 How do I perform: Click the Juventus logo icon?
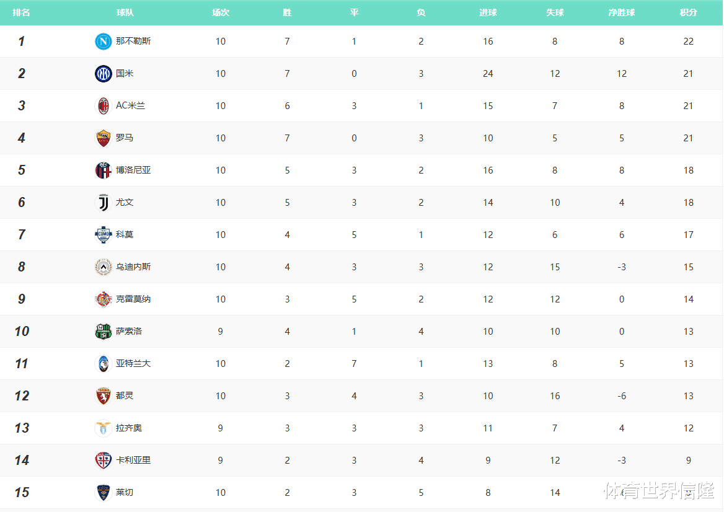click(103, 203)
